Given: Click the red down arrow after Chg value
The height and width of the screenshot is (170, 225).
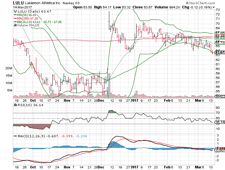Looking at the screenshot, I should point(214,7).
